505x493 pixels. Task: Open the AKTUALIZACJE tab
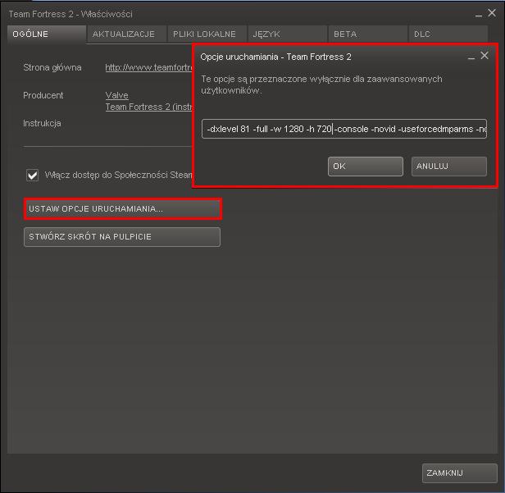[126, 34]
